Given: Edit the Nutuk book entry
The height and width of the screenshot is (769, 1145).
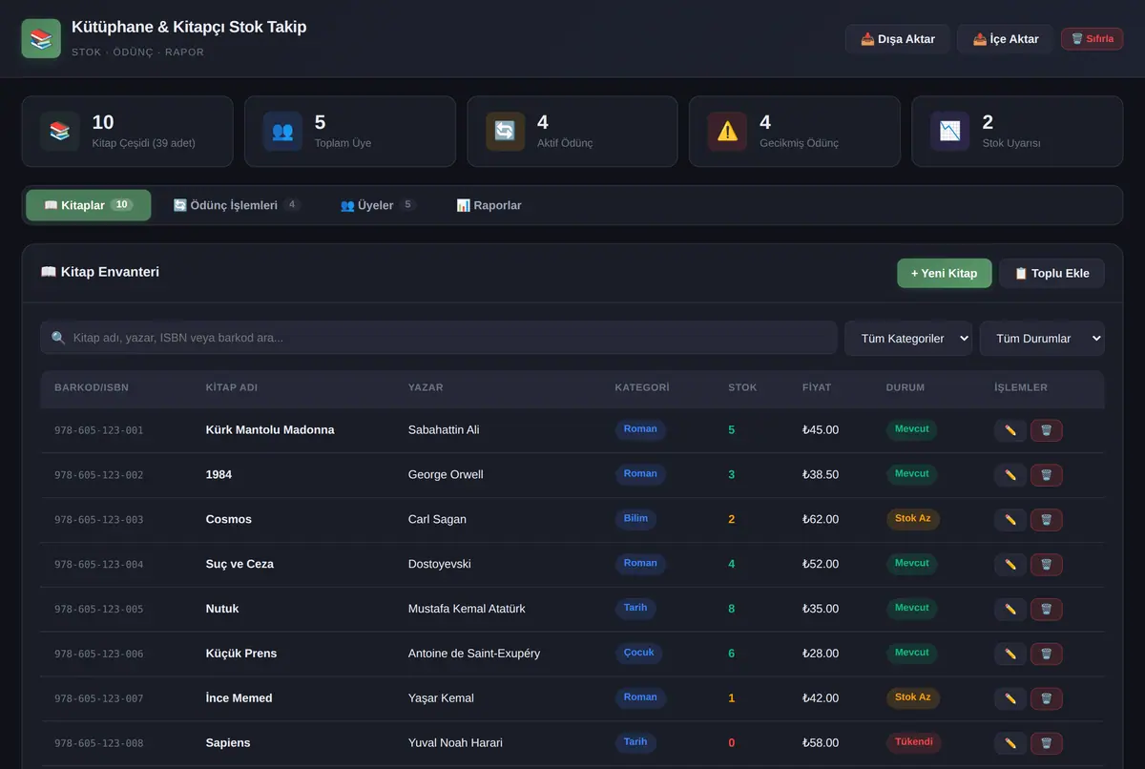Looking at the screenshot, I should 1010,609.
